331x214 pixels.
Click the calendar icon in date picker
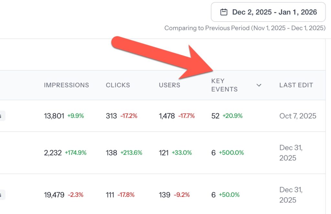pos(224,12)
